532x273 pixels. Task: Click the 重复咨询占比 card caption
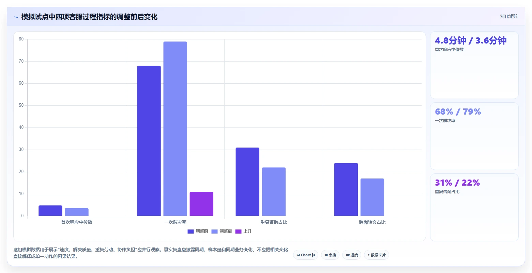tap(447, 192)
